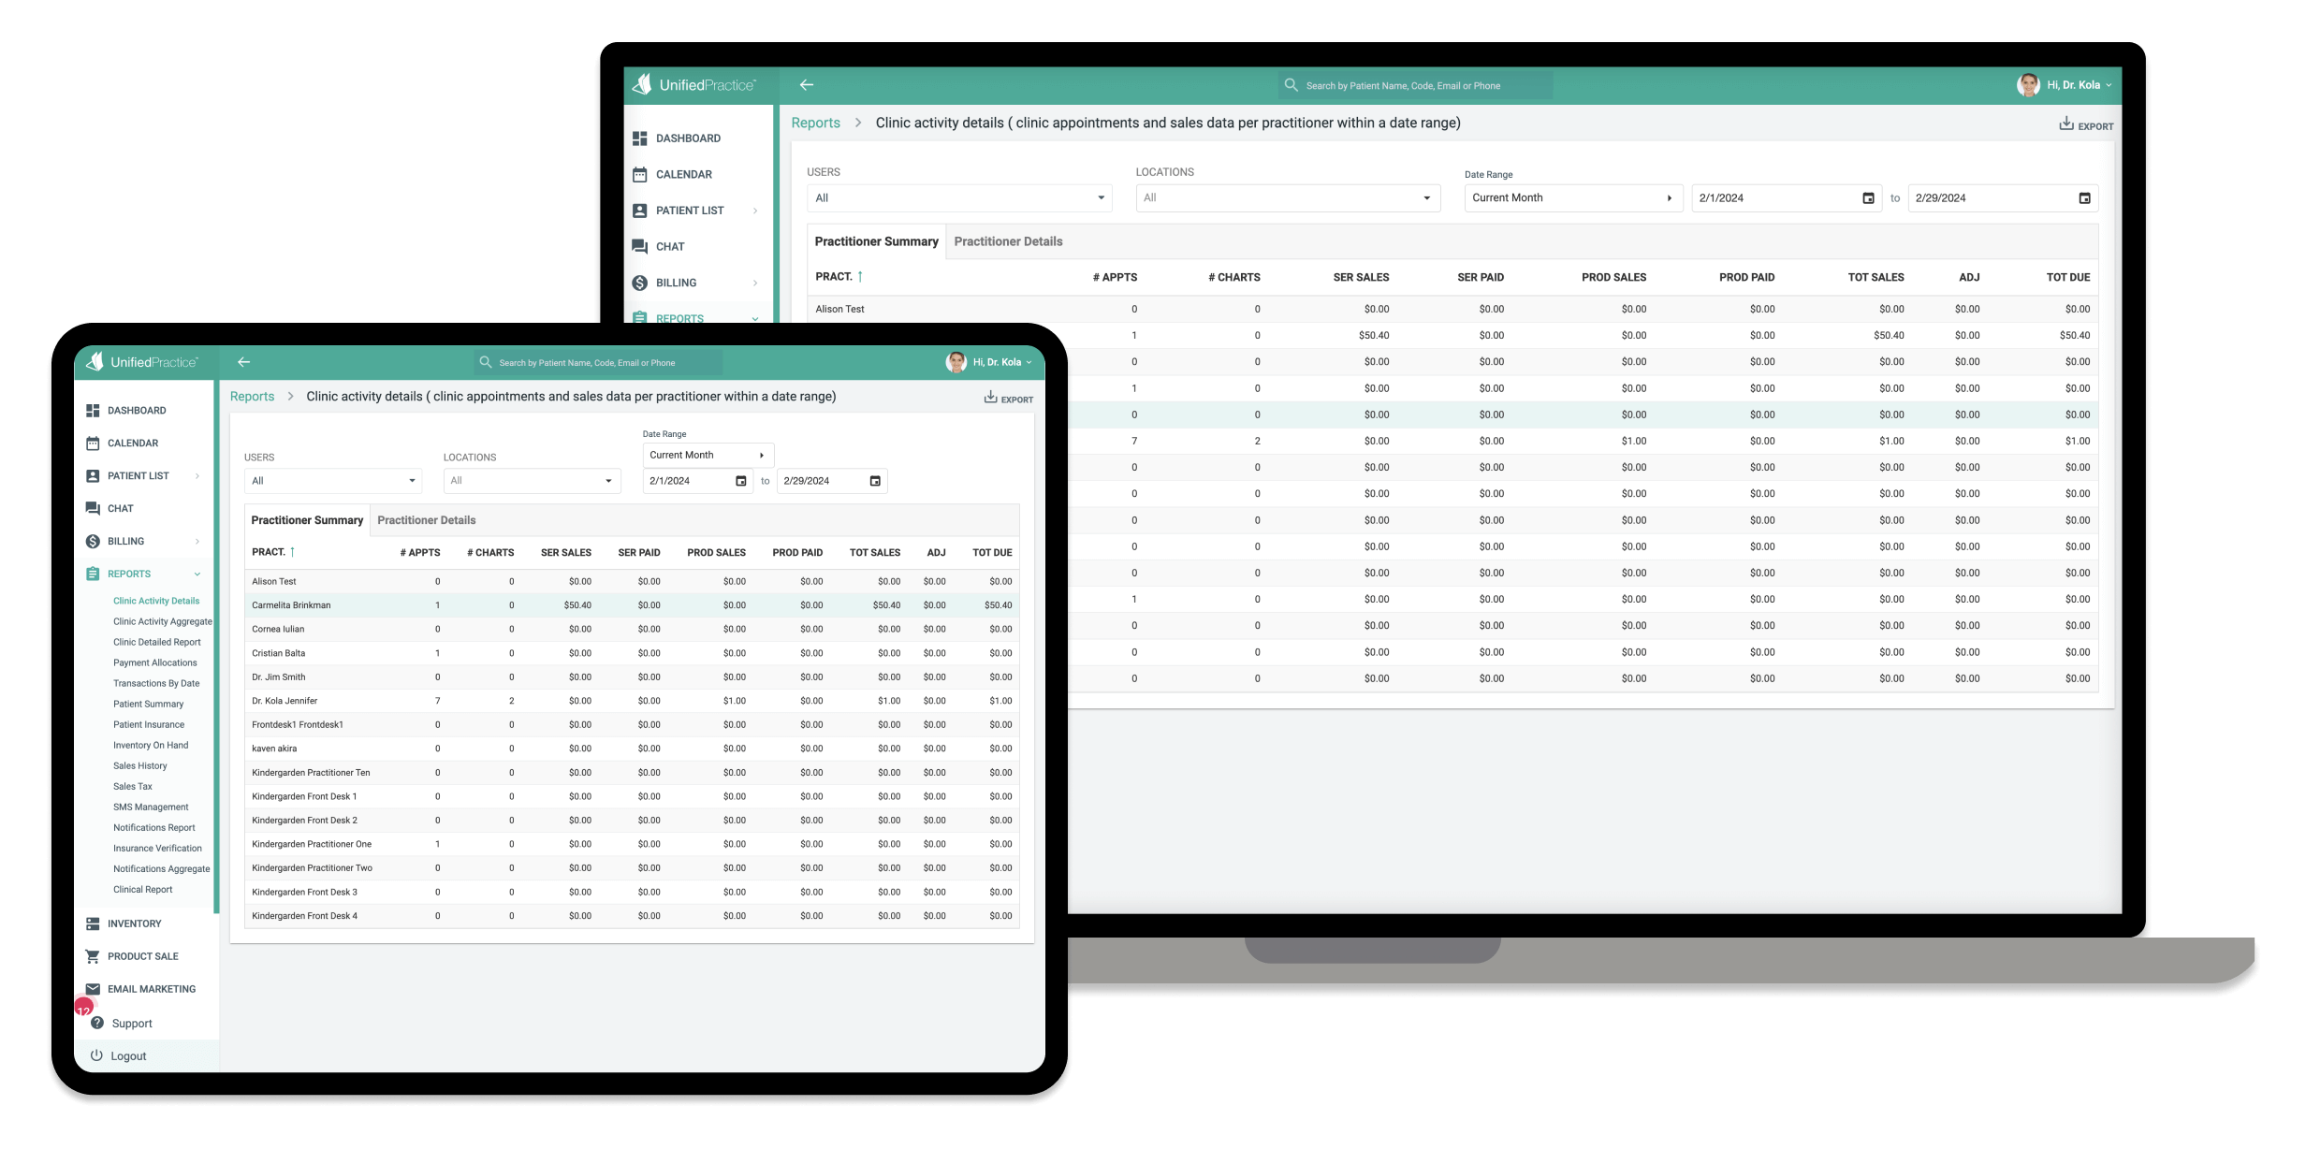Viewport: 2306px width, 1149px height.
Task: Collapse the Reports menu in tablet sidebar
Action: point(197,574)
